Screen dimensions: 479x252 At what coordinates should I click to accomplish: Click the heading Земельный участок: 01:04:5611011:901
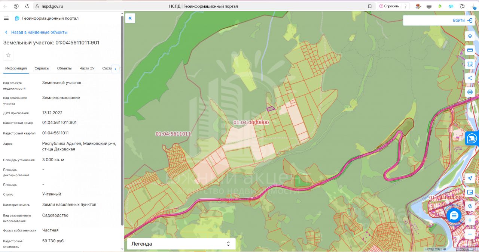coord(51,43)
